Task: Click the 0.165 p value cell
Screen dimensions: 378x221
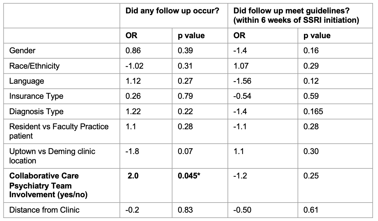Action: coord(313,112)
